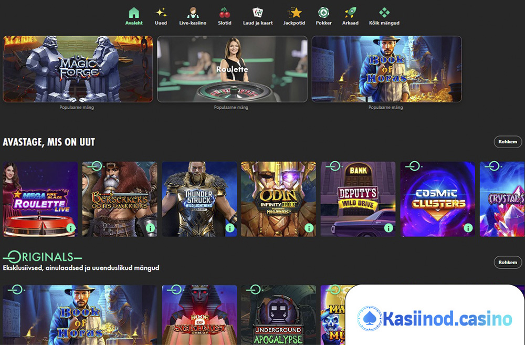The image size is (525, 345).
Task: Select the Live-kasiino dealer icon
Action: point(193,13)
